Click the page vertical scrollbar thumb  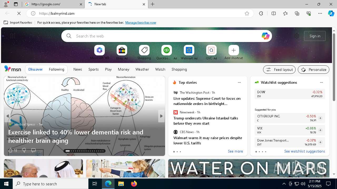334,67
